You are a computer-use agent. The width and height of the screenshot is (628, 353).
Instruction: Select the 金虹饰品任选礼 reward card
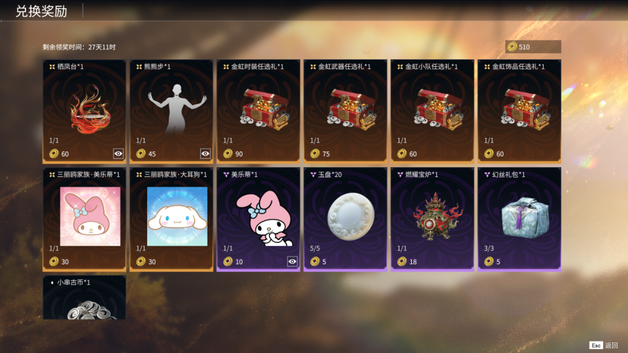click(x=519, y=111)
